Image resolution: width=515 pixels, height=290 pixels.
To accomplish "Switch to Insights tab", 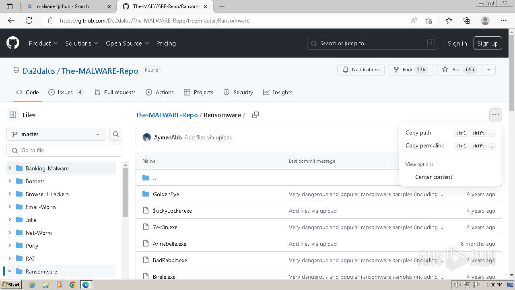I will [x=278, y=92].
